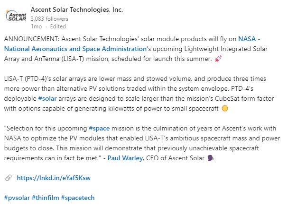Open the #space hashtag

[99, 129]
